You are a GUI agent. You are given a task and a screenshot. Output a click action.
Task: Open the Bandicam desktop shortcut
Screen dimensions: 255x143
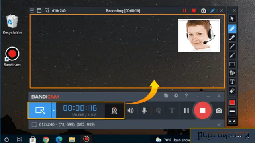coord(12,57)
